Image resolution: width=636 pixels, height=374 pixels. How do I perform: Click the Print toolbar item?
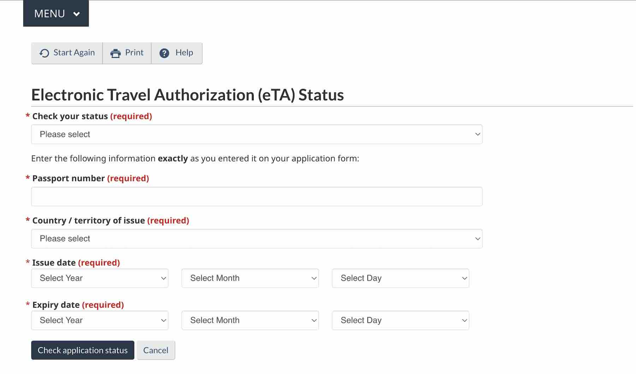click(127, 53)
